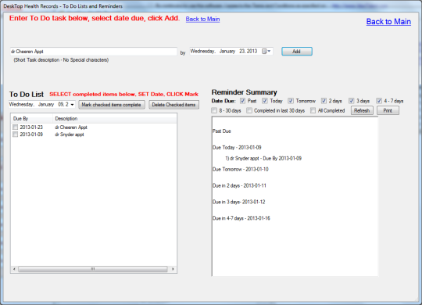Select the 2013-01-23 due date cell
This screenshot has width=422, height=305.
click(31, 127)
